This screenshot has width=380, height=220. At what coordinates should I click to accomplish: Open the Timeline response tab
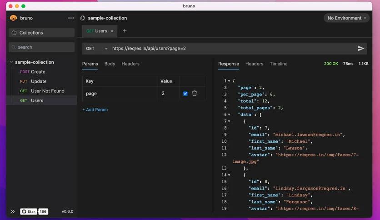tap(279, 64)
